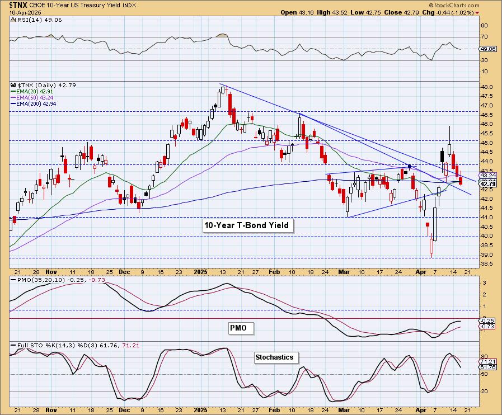Click the Mar label below the Stochastics panel
The height and width of the screenshot is (415, 502).
tap(344, 410)
